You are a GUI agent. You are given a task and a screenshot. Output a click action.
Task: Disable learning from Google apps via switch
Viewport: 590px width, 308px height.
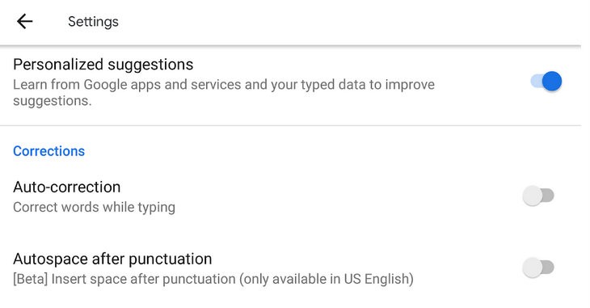(546, 81)
